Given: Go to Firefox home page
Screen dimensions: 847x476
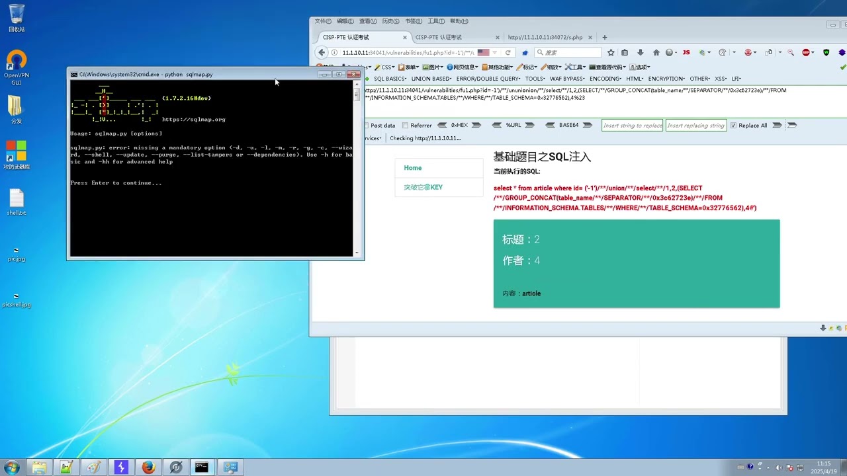Looking at the screenshot, I should point(656,52).
